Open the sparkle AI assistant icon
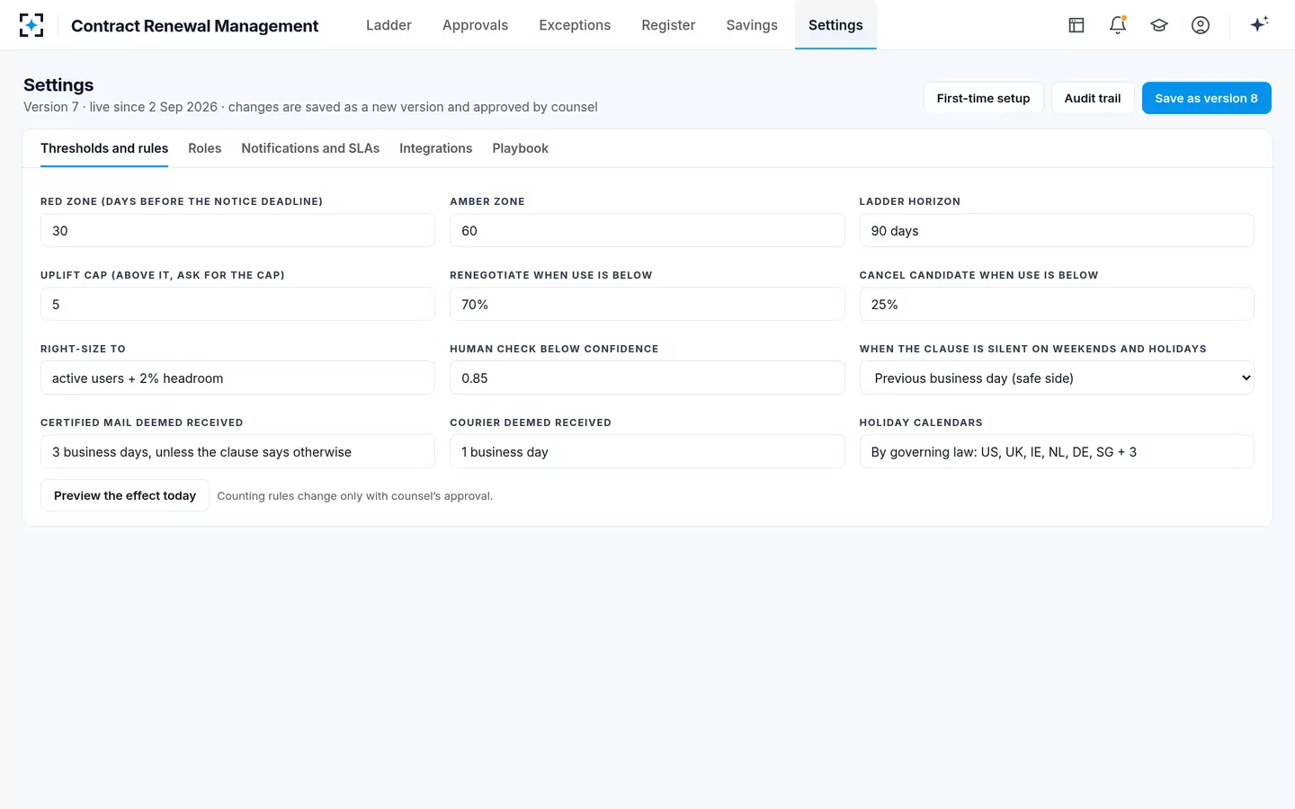 [x=1259, y=24]
